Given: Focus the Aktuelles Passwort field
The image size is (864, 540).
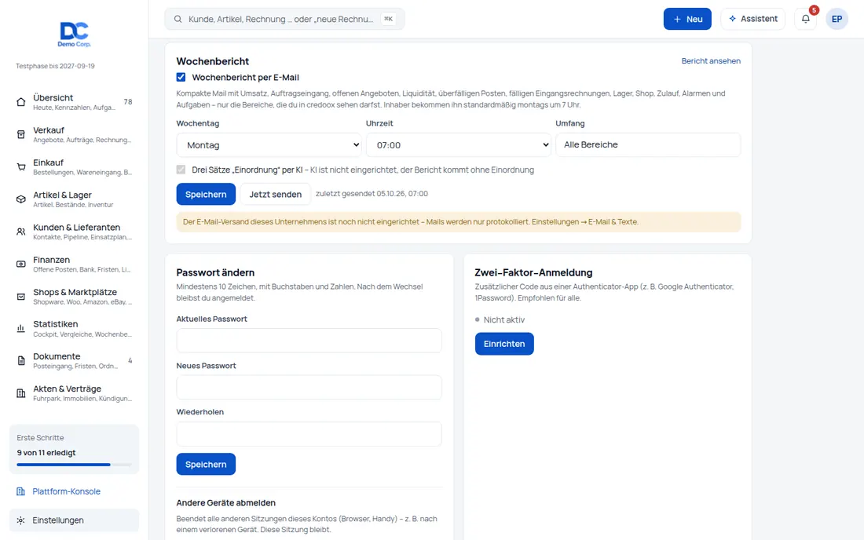Looking at the screenshot, I should [x=309, y=341].
